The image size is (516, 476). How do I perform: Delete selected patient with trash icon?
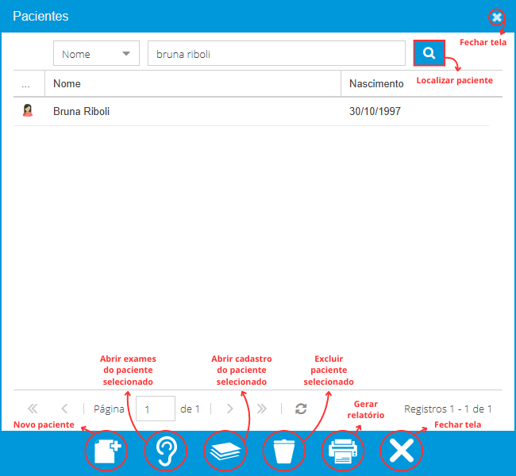(284, 451)
